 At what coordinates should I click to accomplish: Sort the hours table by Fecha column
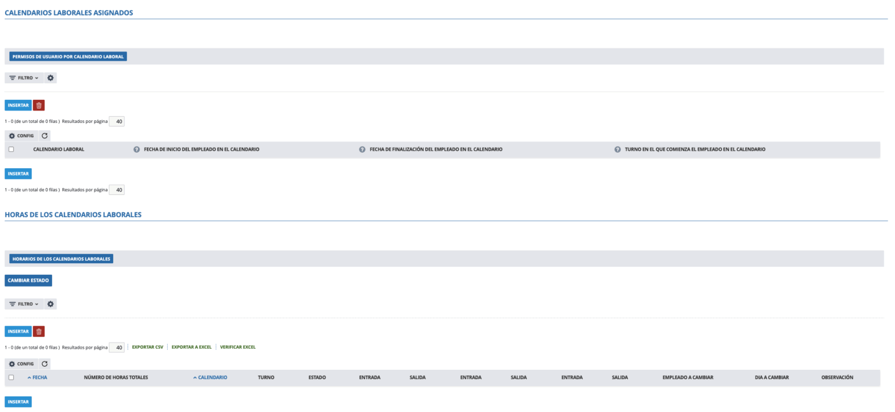[39, 377]
